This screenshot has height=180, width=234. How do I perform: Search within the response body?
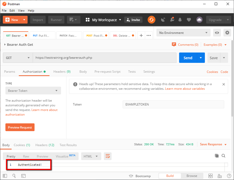click(223, 156)
